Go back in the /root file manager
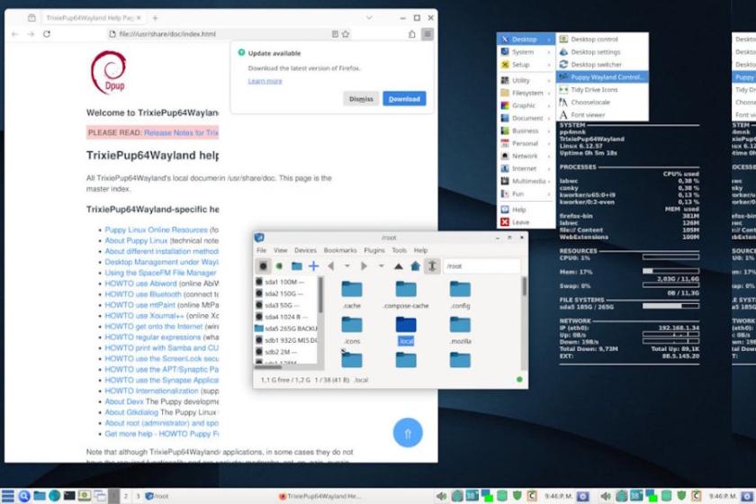 coord(331,265)
